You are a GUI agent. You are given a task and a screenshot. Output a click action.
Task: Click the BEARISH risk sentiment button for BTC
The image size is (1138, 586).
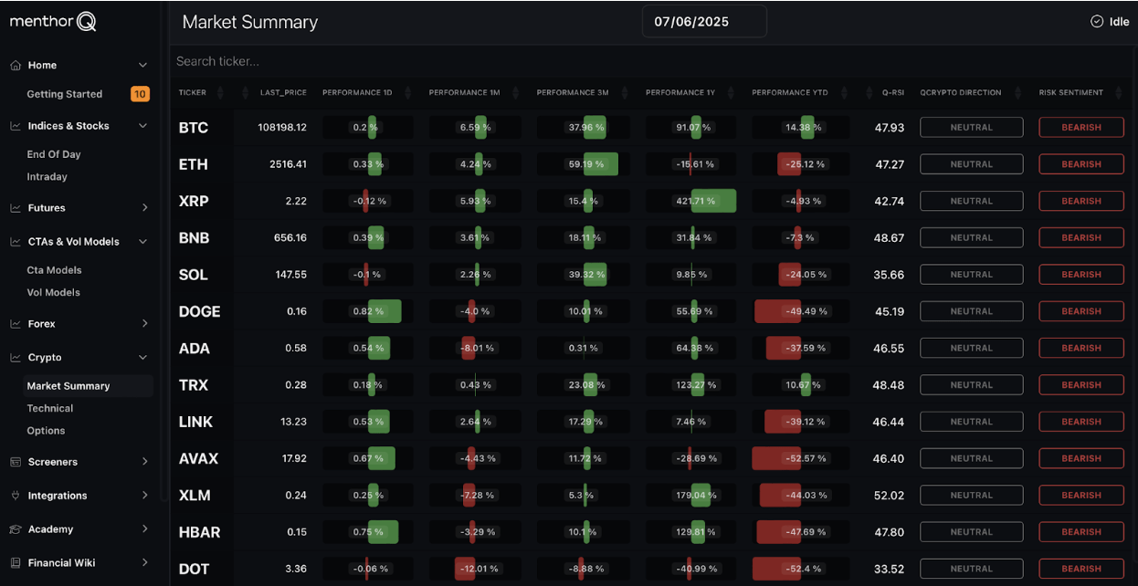point(1081,127)
